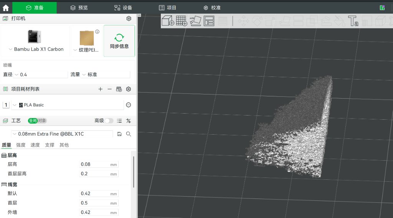Switch to 准备 Prepare tab
The height and width of the screenshot is (218, 393).
pos(35,8)
